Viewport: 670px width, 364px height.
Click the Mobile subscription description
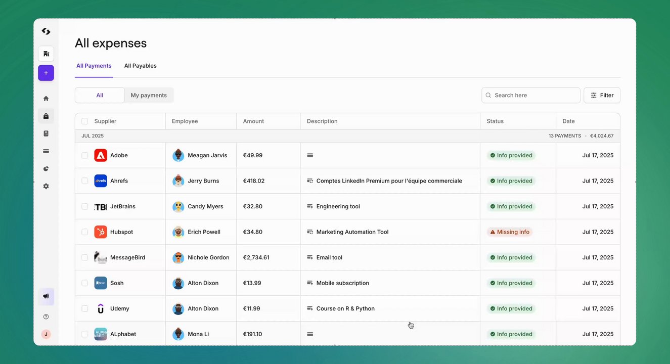pos(343,283)
